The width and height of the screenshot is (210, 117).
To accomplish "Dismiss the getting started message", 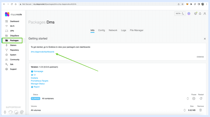I will [x=200, y=57].
